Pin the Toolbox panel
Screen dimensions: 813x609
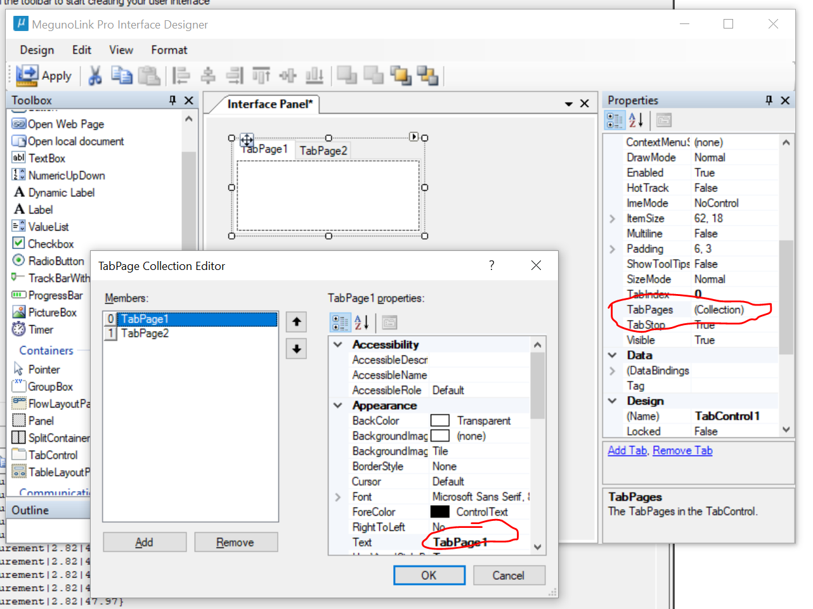click(x=172, y=100)
